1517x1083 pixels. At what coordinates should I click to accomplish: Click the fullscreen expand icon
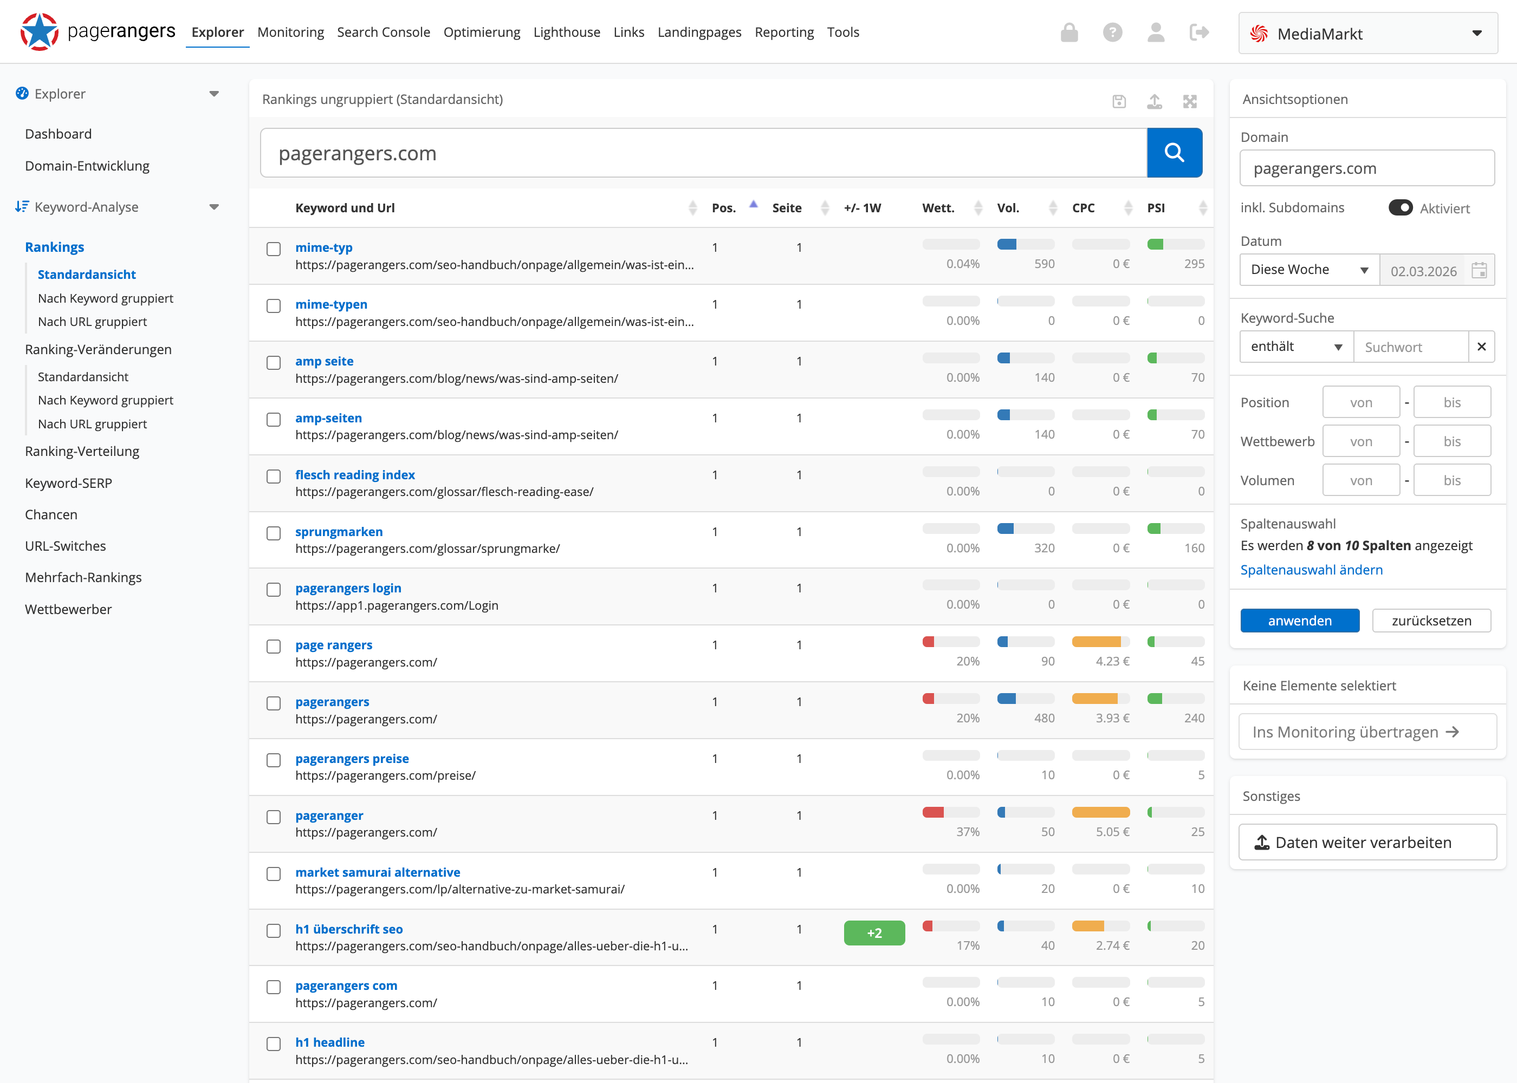click(x=1189, y=101)
